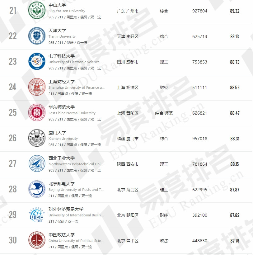Open the 中山大学 university name link
Image resolution: width=253 pixels, height=255 pixels.
coord(57,5)
